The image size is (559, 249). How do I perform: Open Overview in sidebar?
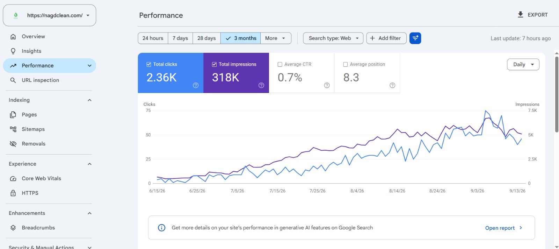[x=49, y=36]
